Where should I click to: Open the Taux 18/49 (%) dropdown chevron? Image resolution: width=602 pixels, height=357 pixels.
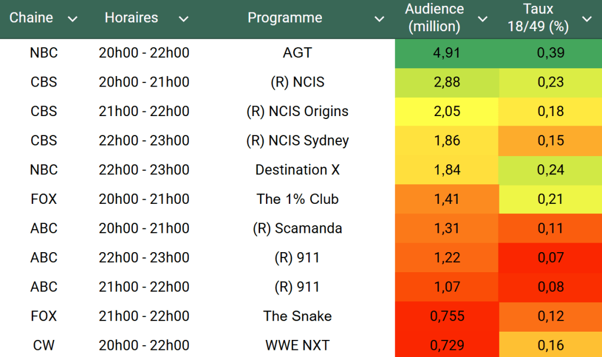tap(587, 19)
